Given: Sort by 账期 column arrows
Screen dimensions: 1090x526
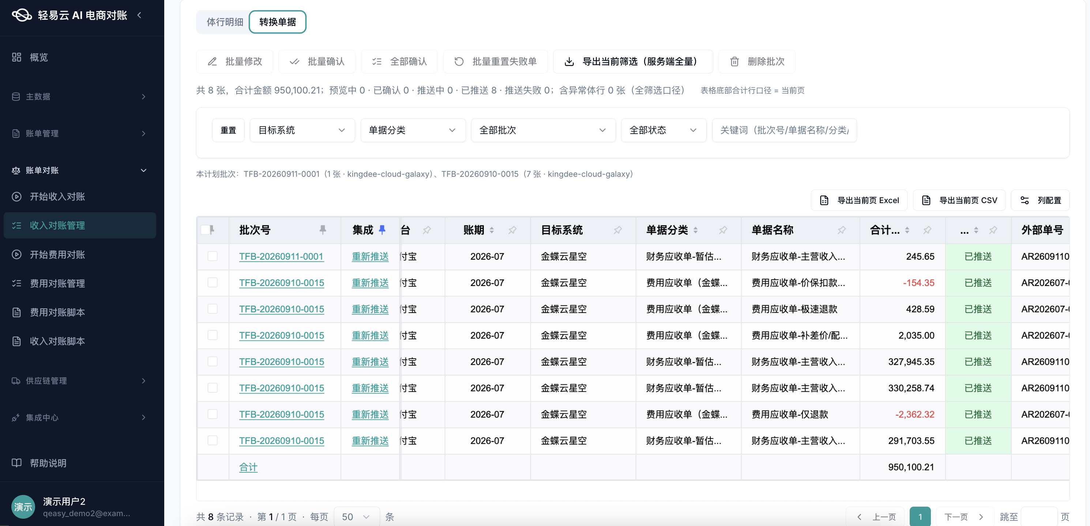Looking at the screenshot, I should point(492,230).
